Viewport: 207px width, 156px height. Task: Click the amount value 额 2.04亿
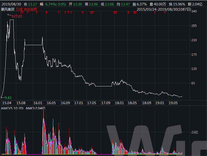pyautogui.click(x=195, y=4)
